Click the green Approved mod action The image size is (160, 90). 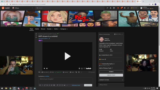[x=58, y=72]
